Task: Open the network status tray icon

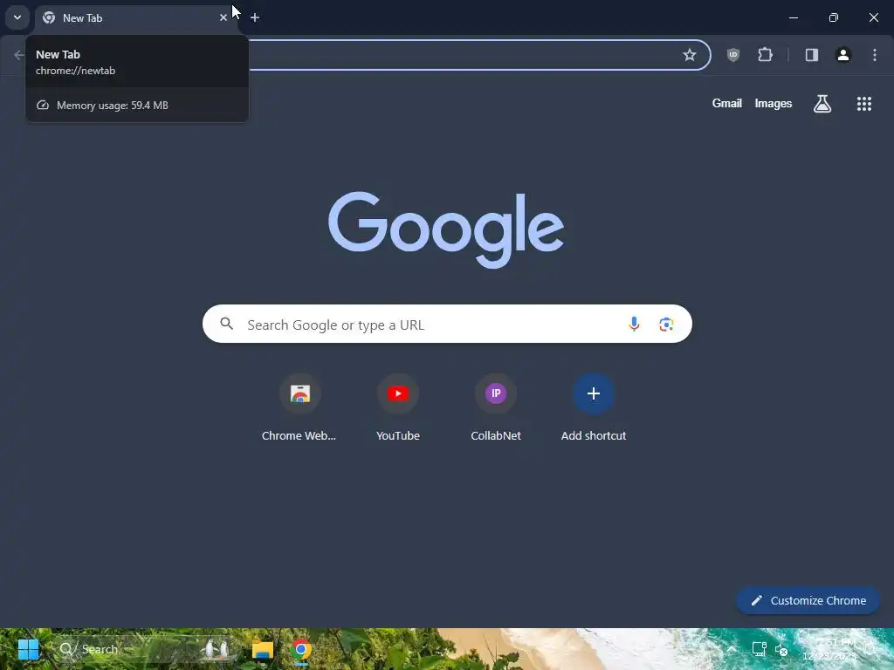Action: 759,649
